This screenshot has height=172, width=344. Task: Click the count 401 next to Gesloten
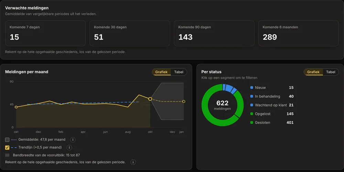(290, 123)
